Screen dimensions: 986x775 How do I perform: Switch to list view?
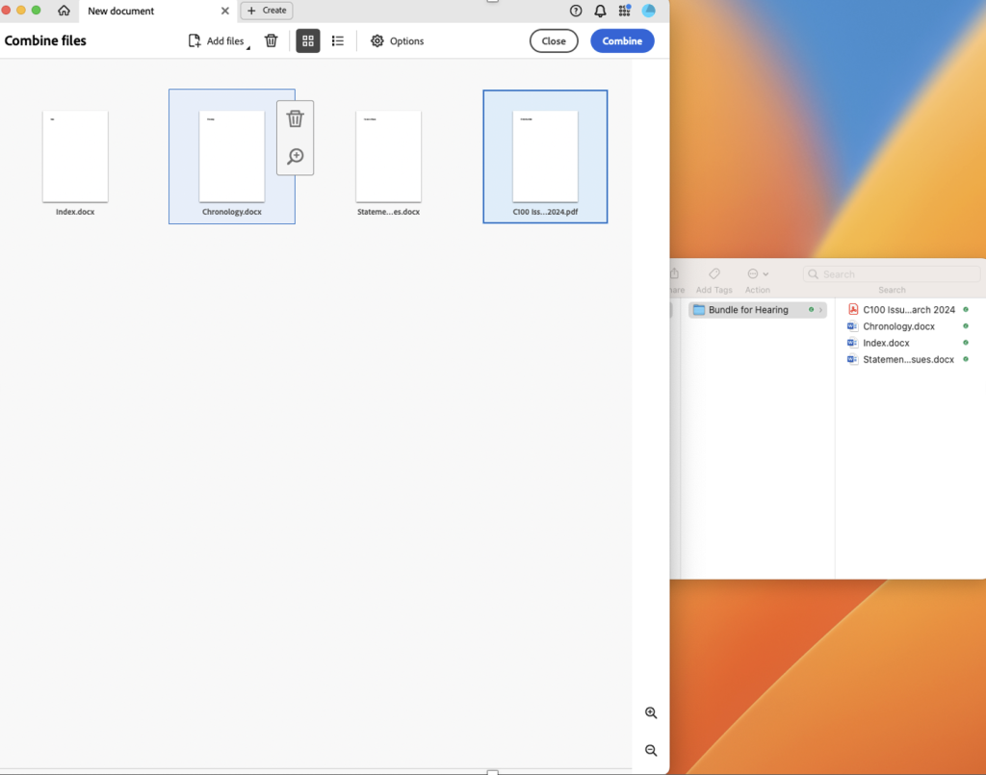[338, 41]
